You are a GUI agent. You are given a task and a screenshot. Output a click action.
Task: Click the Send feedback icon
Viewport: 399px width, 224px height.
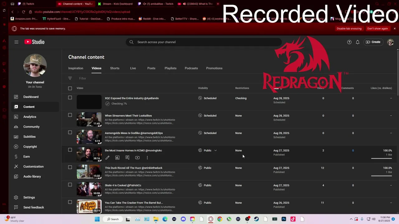pos(16,207)
